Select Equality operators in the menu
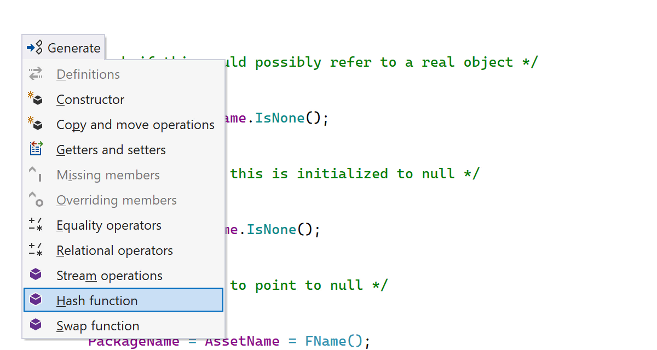 tap(109, 225)
